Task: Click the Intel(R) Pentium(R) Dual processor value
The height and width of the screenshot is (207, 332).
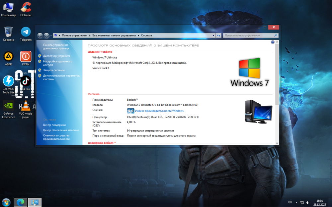Action: click(x=163, y=117)
